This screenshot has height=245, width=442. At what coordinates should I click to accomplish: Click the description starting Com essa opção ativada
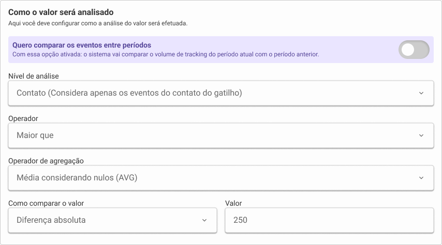click(166, 54)
